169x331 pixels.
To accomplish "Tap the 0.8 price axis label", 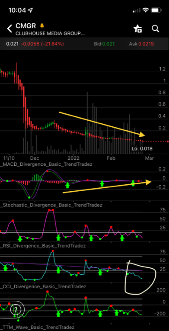I will (x=162, y=92).
